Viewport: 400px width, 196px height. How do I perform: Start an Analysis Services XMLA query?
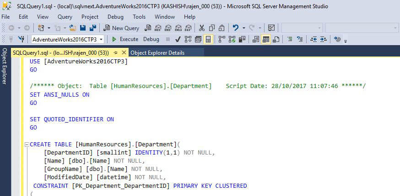(x=178, y=28)
